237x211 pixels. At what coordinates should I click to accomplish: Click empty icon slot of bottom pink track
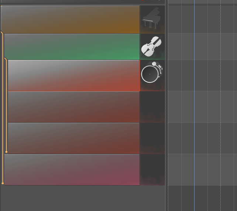pyautogui.click(x=152, y=170)
